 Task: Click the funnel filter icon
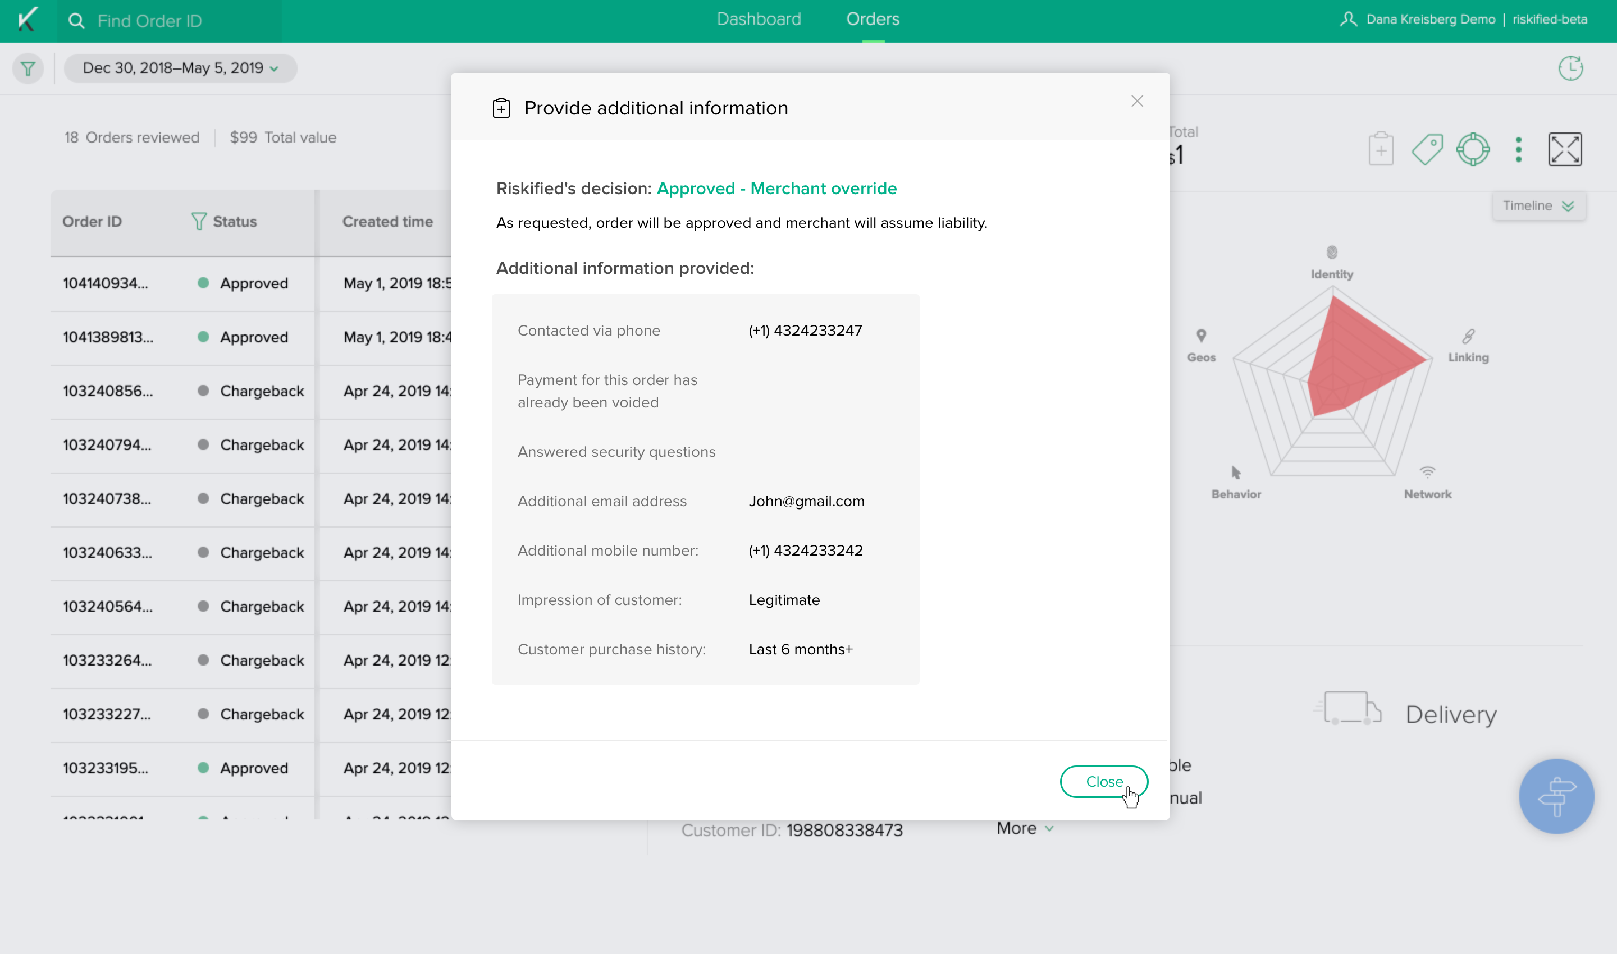pos(28,68)
